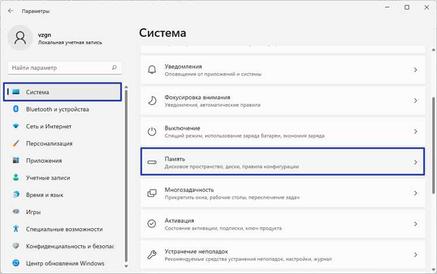This screenshot has height=274, width=437.
Task: Open Выключение power settings
Action: pyautogui.click(x=283, y=131)
